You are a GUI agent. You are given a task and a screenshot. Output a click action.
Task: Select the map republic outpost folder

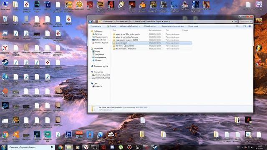click(x=127, y=40)
